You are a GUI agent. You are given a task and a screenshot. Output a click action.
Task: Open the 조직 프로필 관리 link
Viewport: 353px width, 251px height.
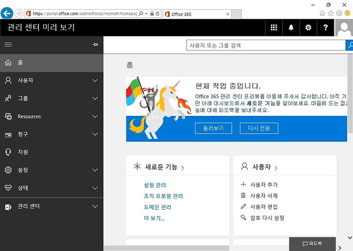[x=163, y=196]
